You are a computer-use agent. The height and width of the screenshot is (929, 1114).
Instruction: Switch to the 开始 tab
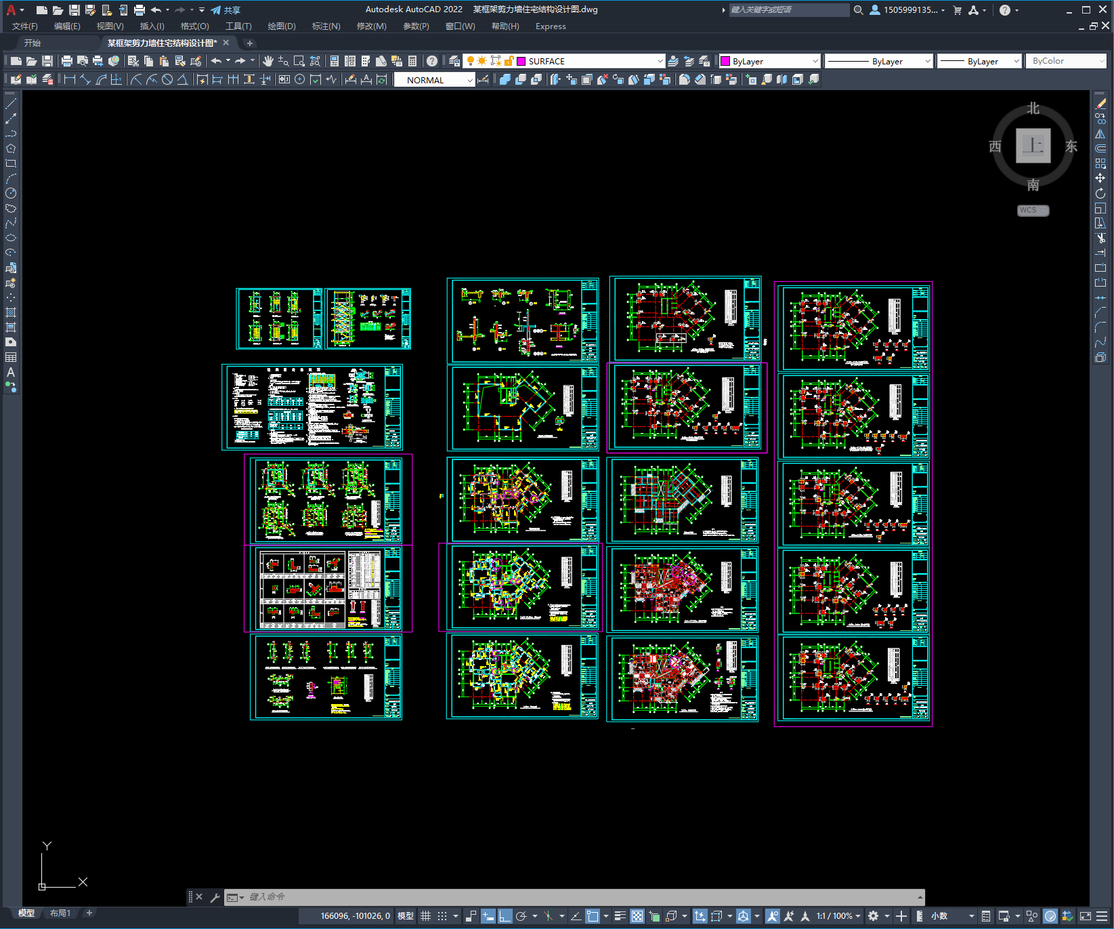33,43
